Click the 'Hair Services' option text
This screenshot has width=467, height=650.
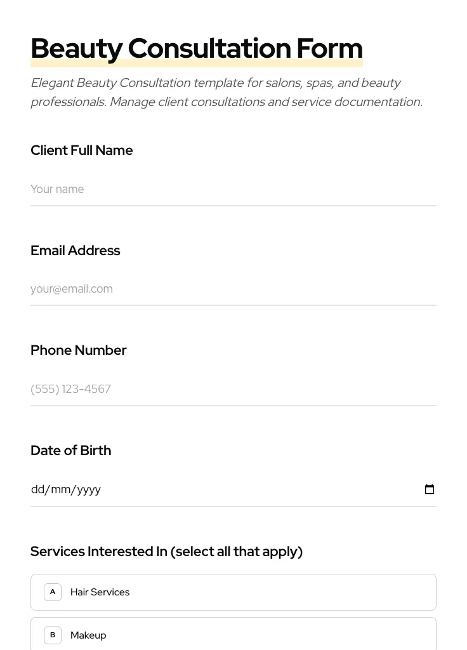click(100, 592)
